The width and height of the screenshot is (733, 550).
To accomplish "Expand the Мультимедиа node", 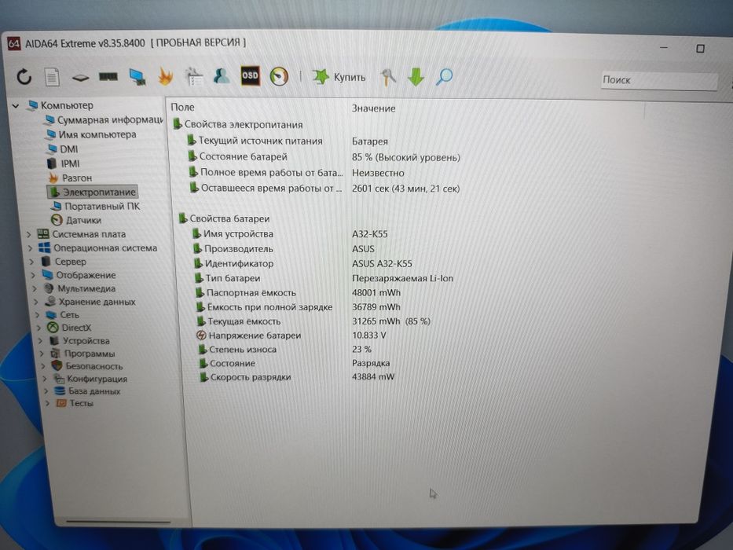I will [x=35, y=288].
